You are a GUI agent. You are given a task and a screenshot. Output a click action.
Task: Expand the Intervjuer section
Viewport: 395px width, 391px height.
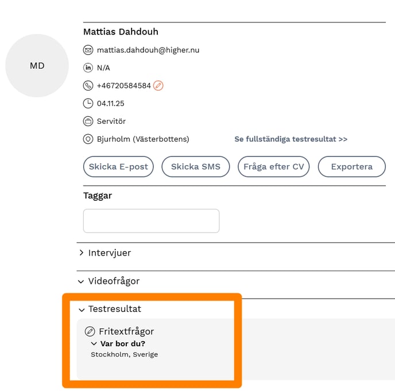(82, 253)
